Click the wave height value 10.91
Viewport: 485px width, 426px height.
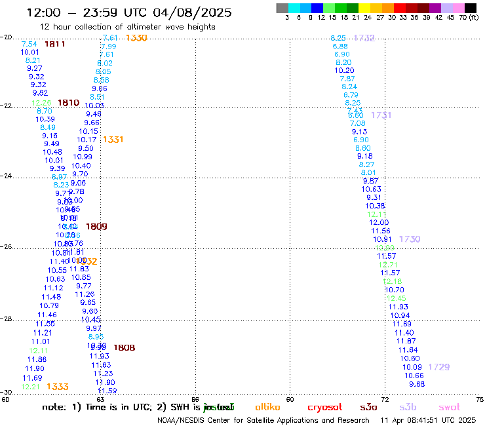[382, 239]
